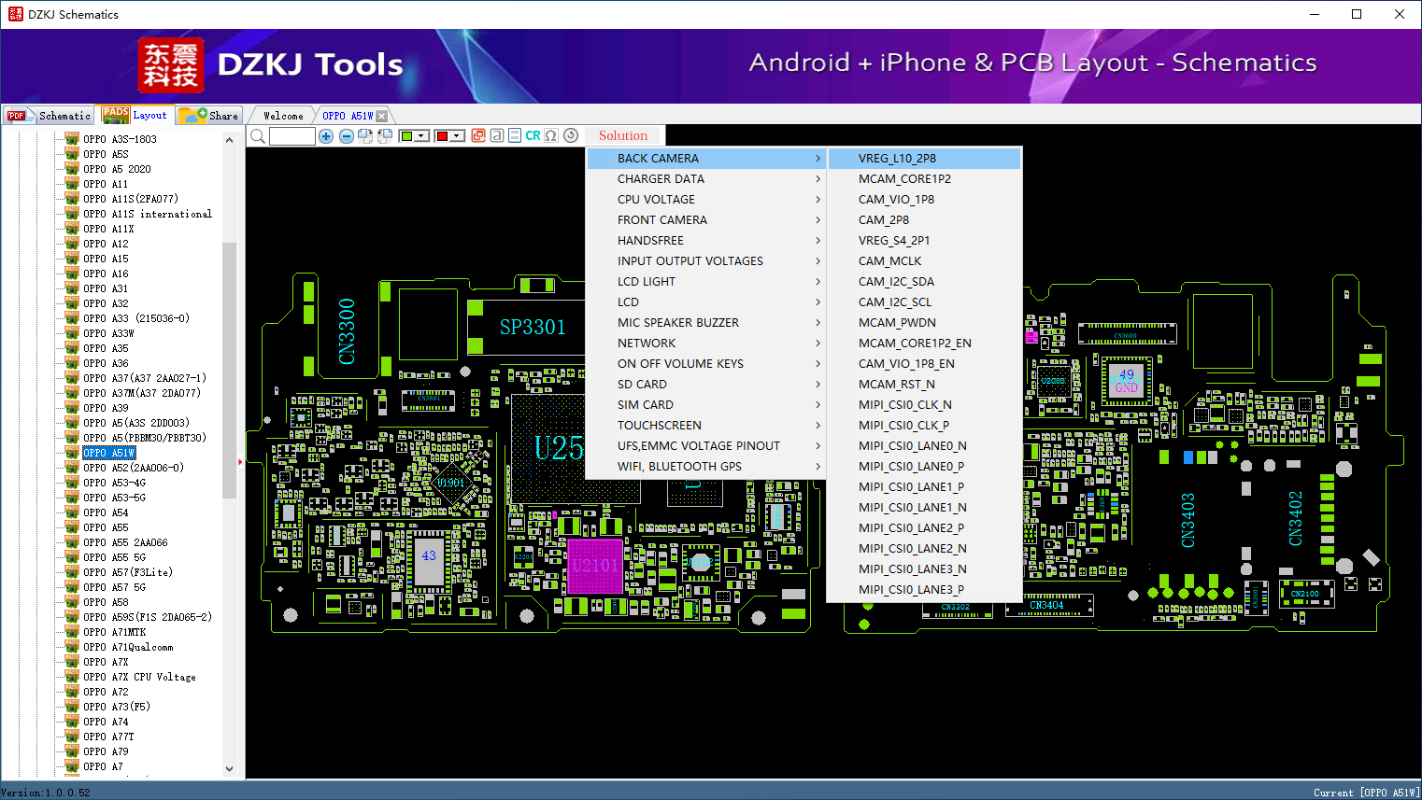The height and width of the screenshot is (800, 1422).
Task: Click U2101 magenta chip on board
Action: pyautogui.click(x=595, y=565)
